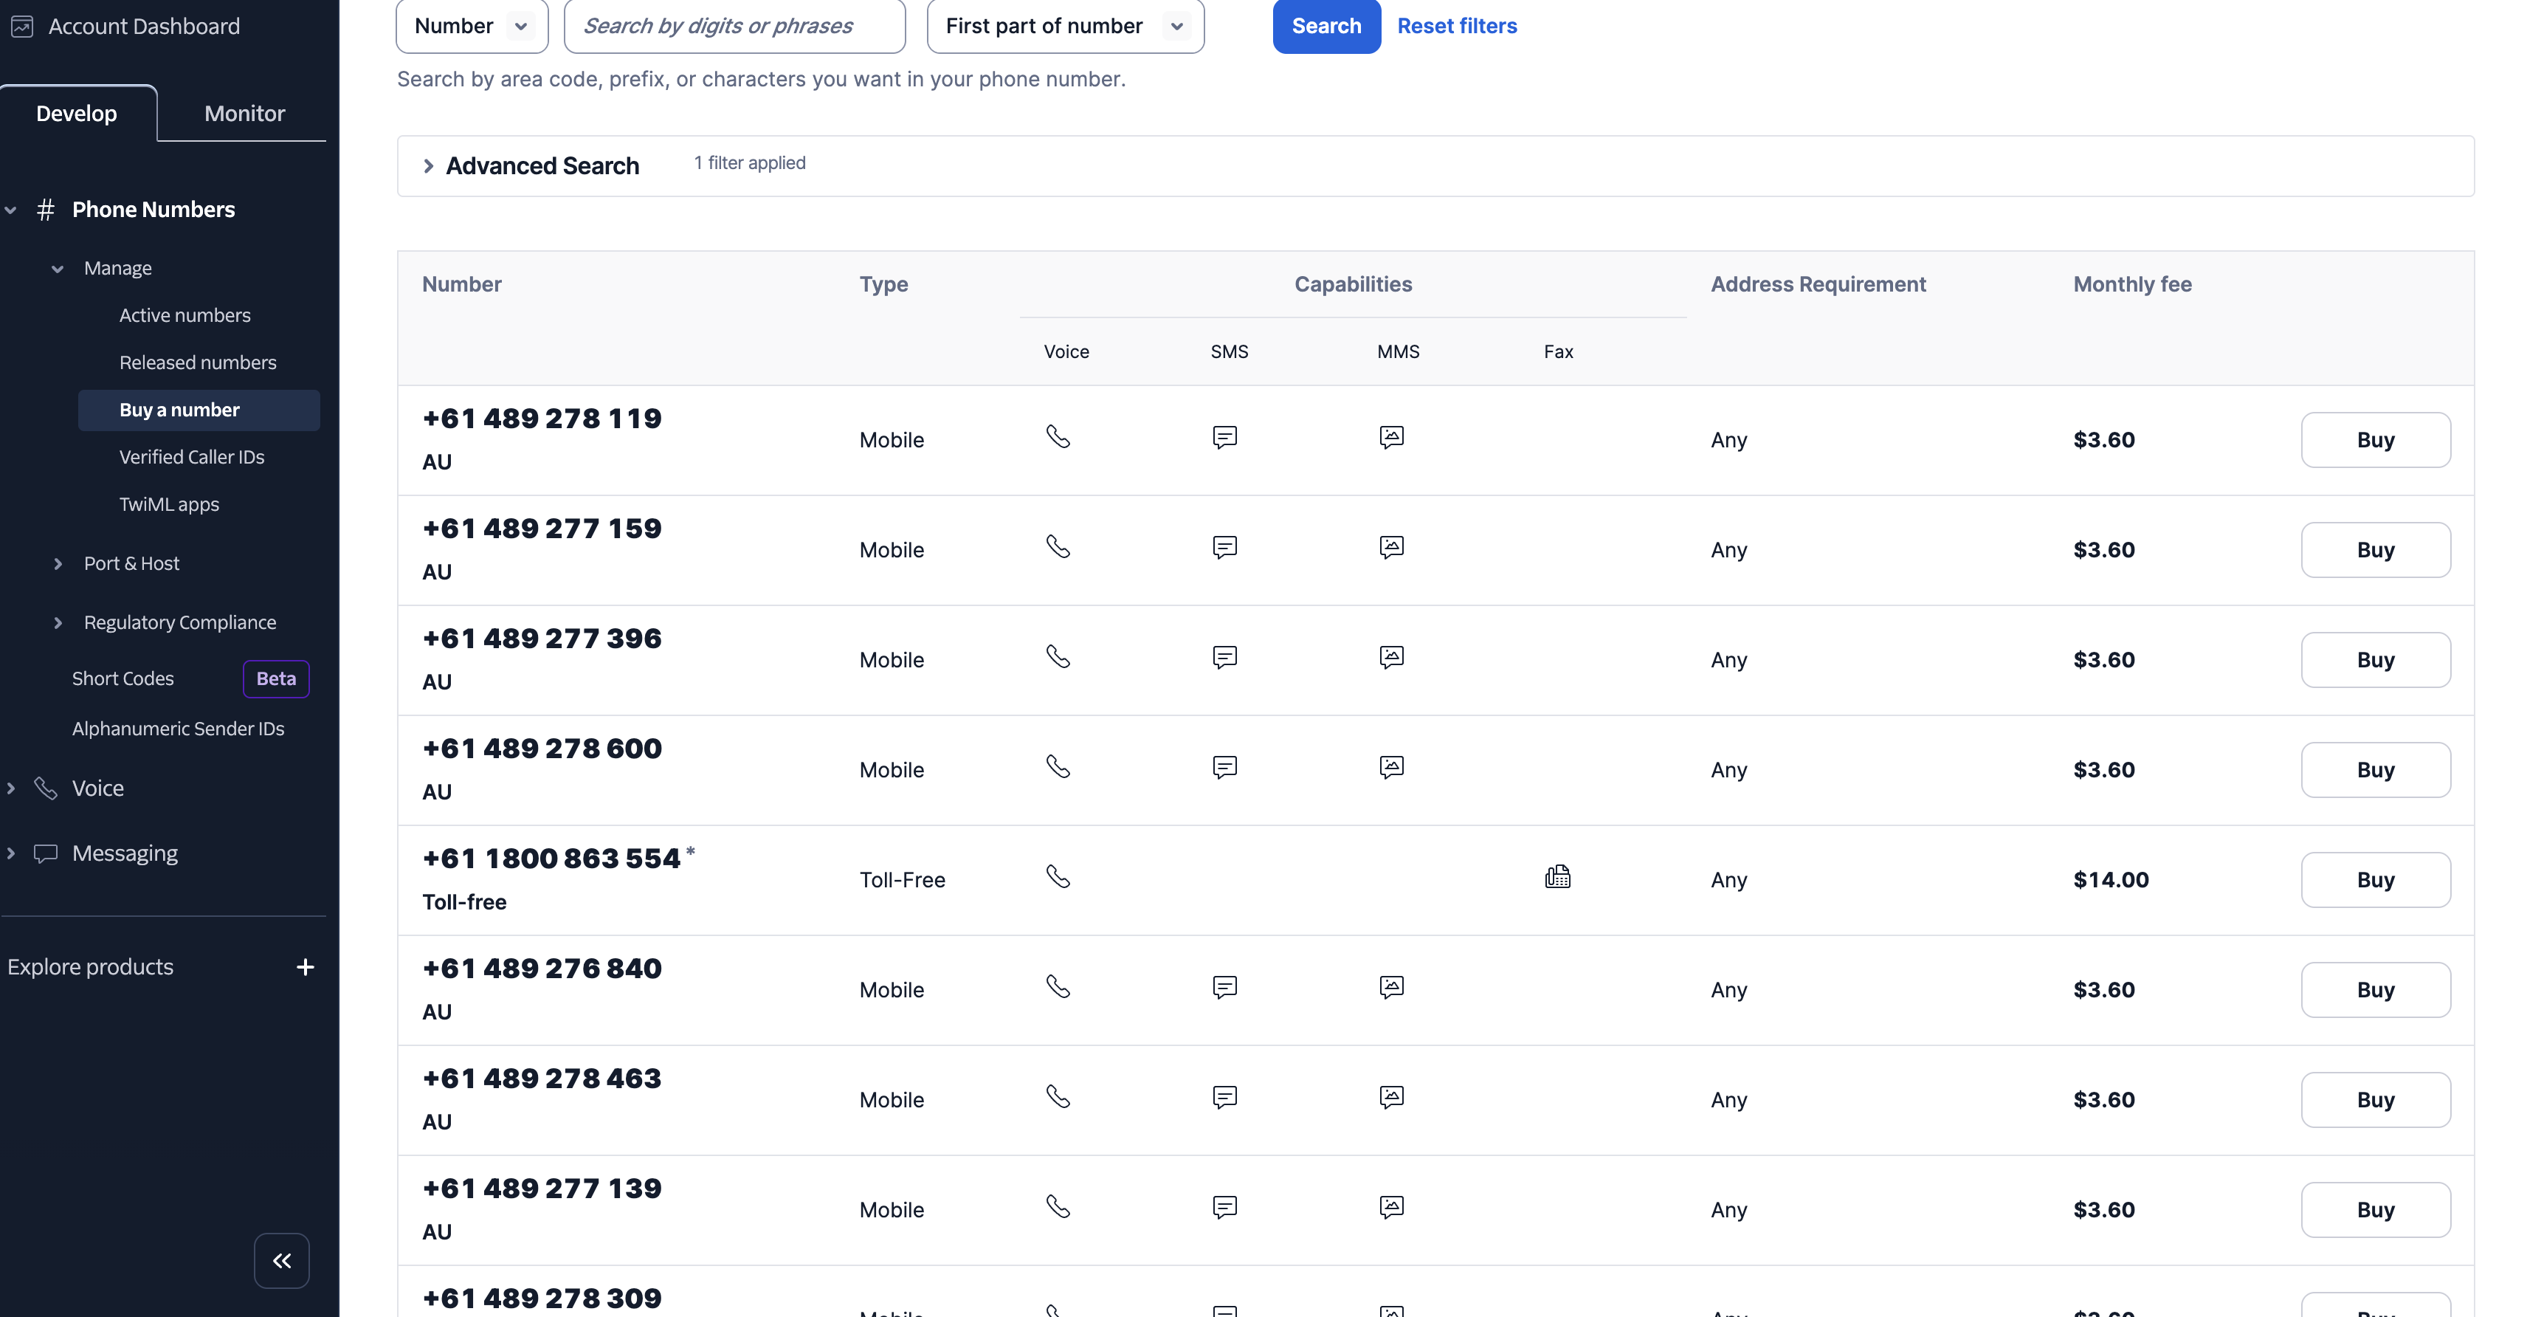
Task: Buy the +61 489 278 600 number
Action: click(x=2375, y=769)
